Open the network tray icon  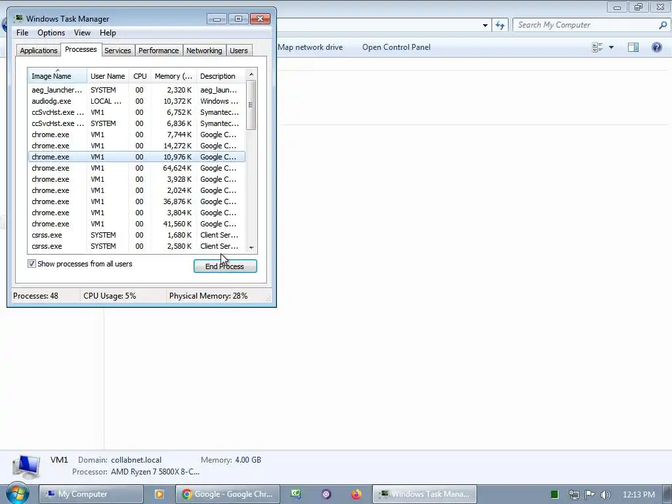coord(574,495)
